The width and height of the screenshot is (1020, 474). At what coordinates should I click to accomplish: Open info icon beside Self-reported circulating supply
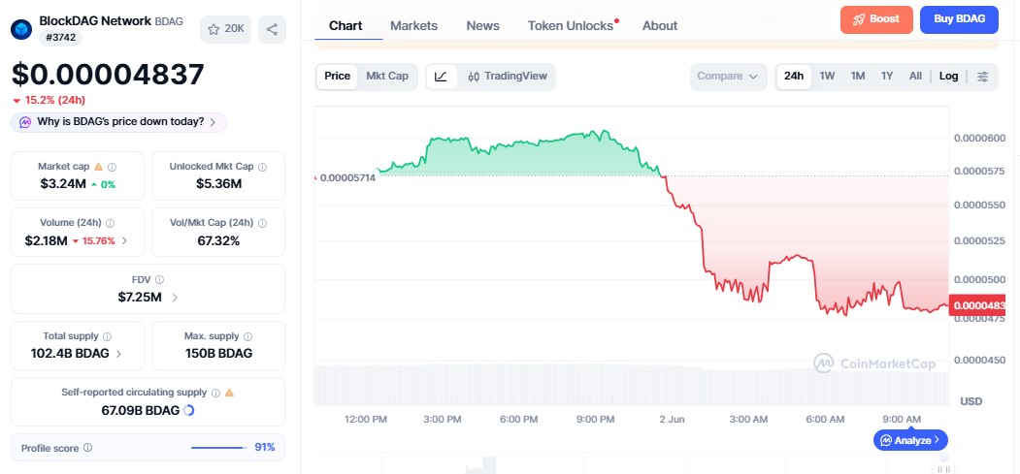(x=216, y=393)
